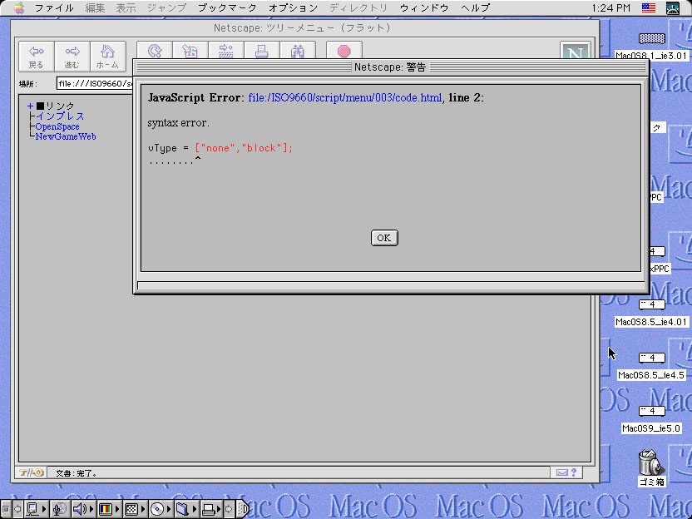Image resolution: width=692 pixels, height=519 pixels.
Task: Click the code.html file link in error dialog
Action: click(345, 97)
